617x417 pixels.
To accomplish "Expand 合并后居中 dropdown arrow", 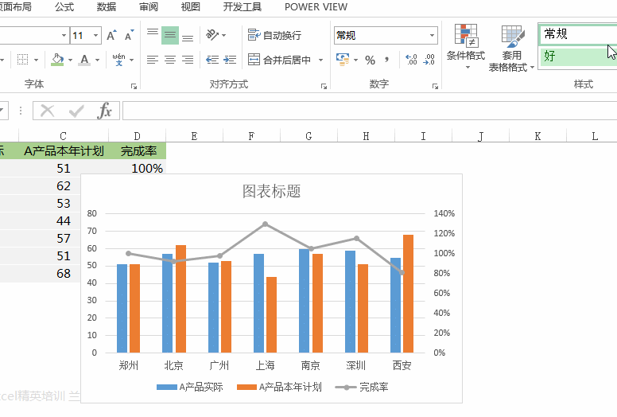I will tap(320, 60).
